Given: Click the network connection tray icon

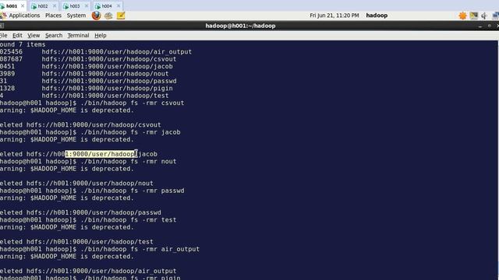Looking at the screenshot, I should [496, 16].
